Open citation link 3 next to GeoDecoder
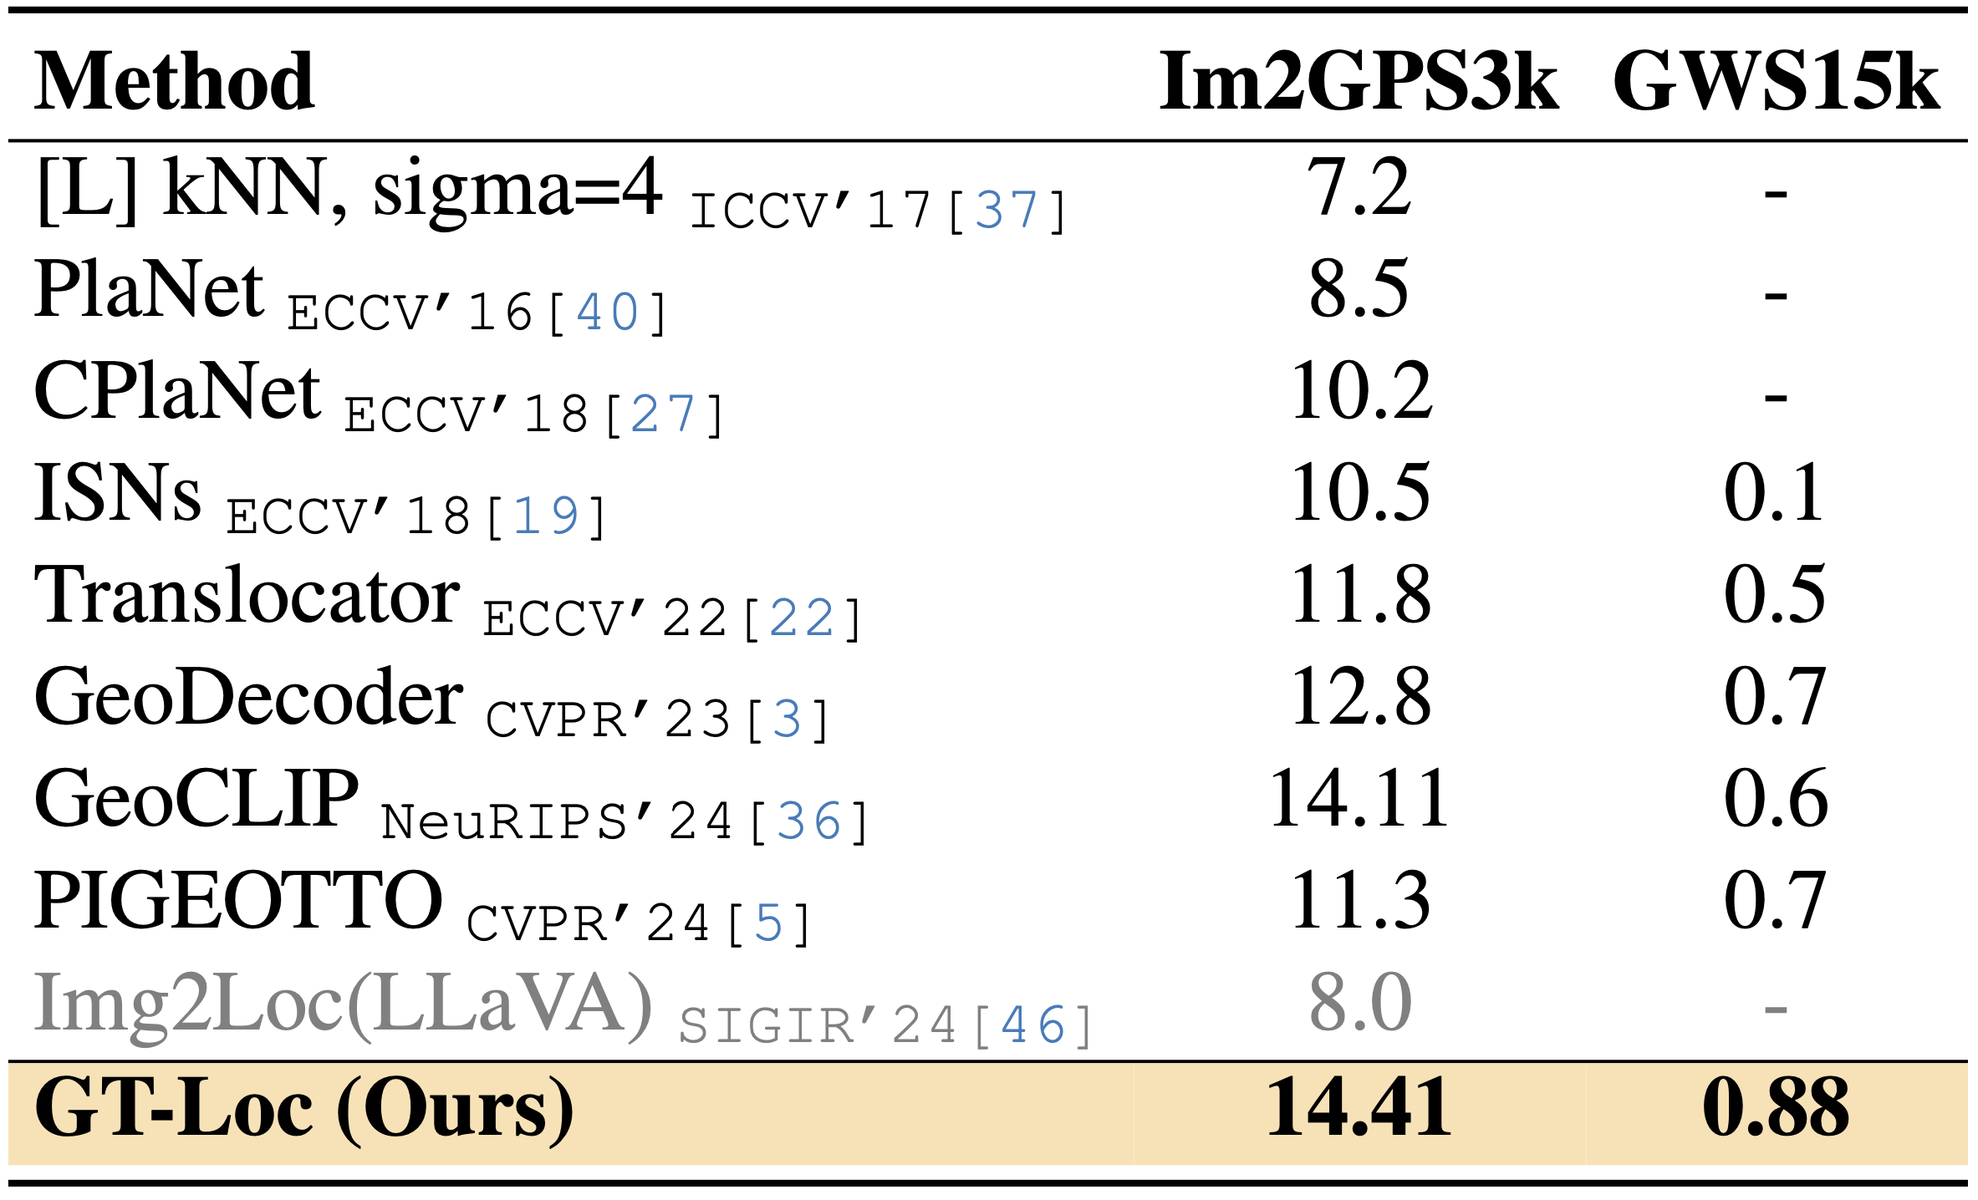The width and height of the screenshot is (1978, 1200). [788, 719]
